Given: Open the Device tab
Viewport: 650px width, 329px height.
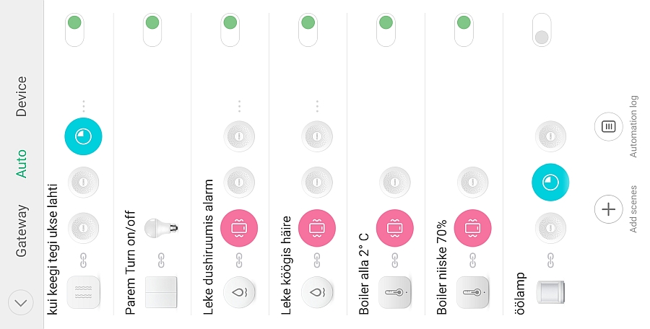Looking at the screenshot, I should pos(21,96).
